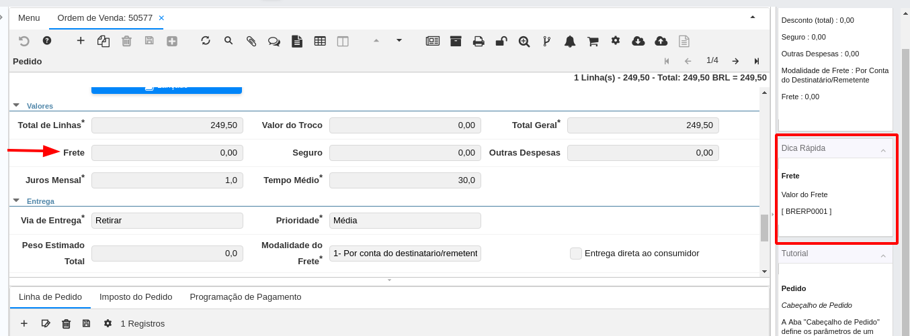This screenshot has width=910, height=336.
Task: Click the refresh record icon
Action: 206,41
